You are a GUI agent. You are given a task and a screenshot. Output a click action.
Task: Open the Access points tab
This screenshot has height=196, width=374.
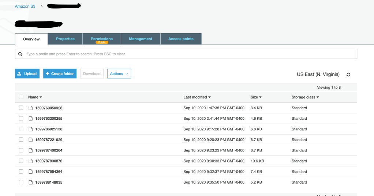coord(181,39)
